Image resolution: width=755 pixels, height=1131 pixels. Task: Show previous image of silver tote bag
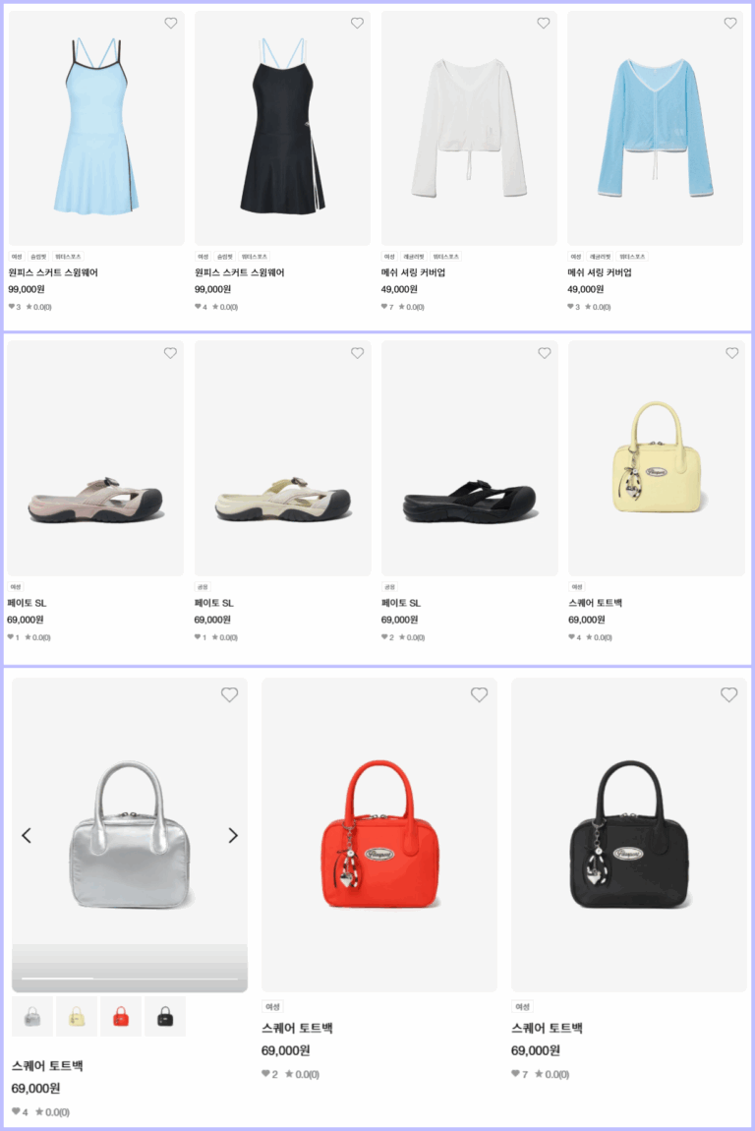pos(27,835)
